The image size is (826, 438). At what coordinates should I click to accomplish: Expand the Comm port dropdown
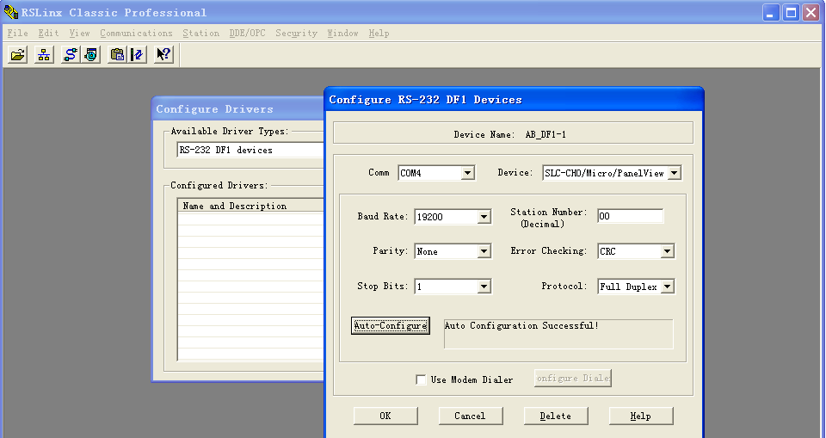[x=467, y=173]
